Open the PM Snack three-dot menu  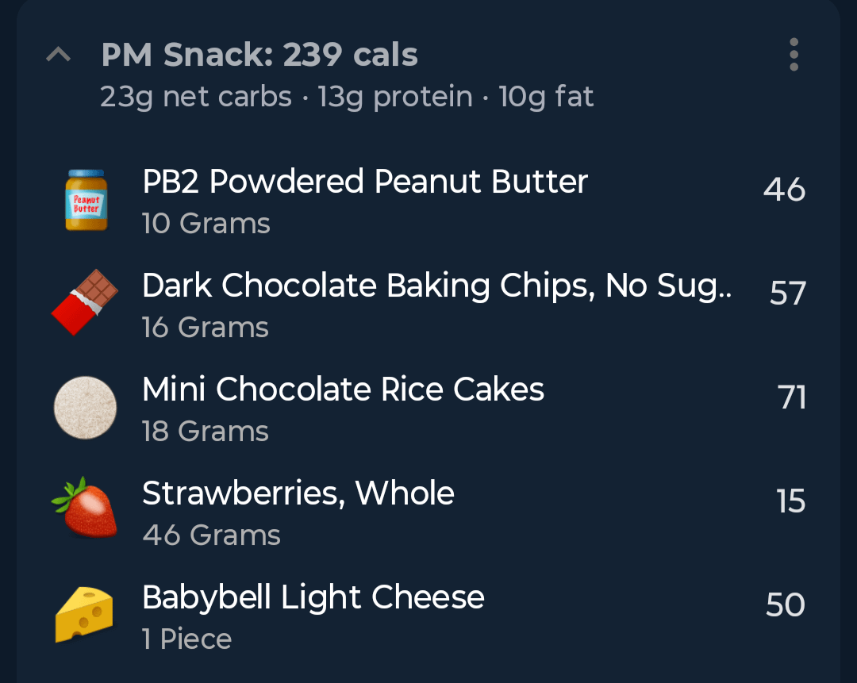coord(794,55)
